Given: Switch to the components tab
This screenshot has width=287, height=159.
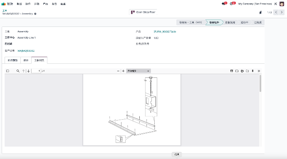Looking at the screenshot, I should (26, 60).
